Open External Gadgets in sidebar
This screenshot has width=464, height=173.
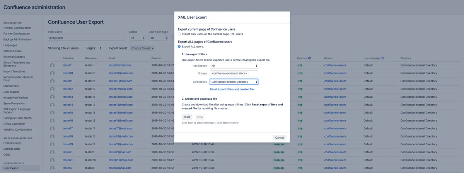14,57
